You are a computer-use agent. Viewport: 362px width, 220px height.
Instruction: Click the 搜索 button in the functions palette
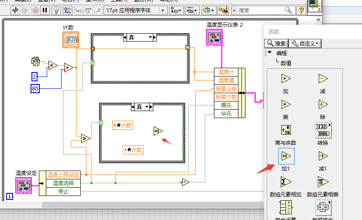click(276, 43)
